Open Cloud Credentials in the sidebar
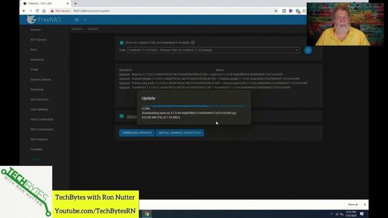Screen dimensions: 388x218 coord(42,119)
